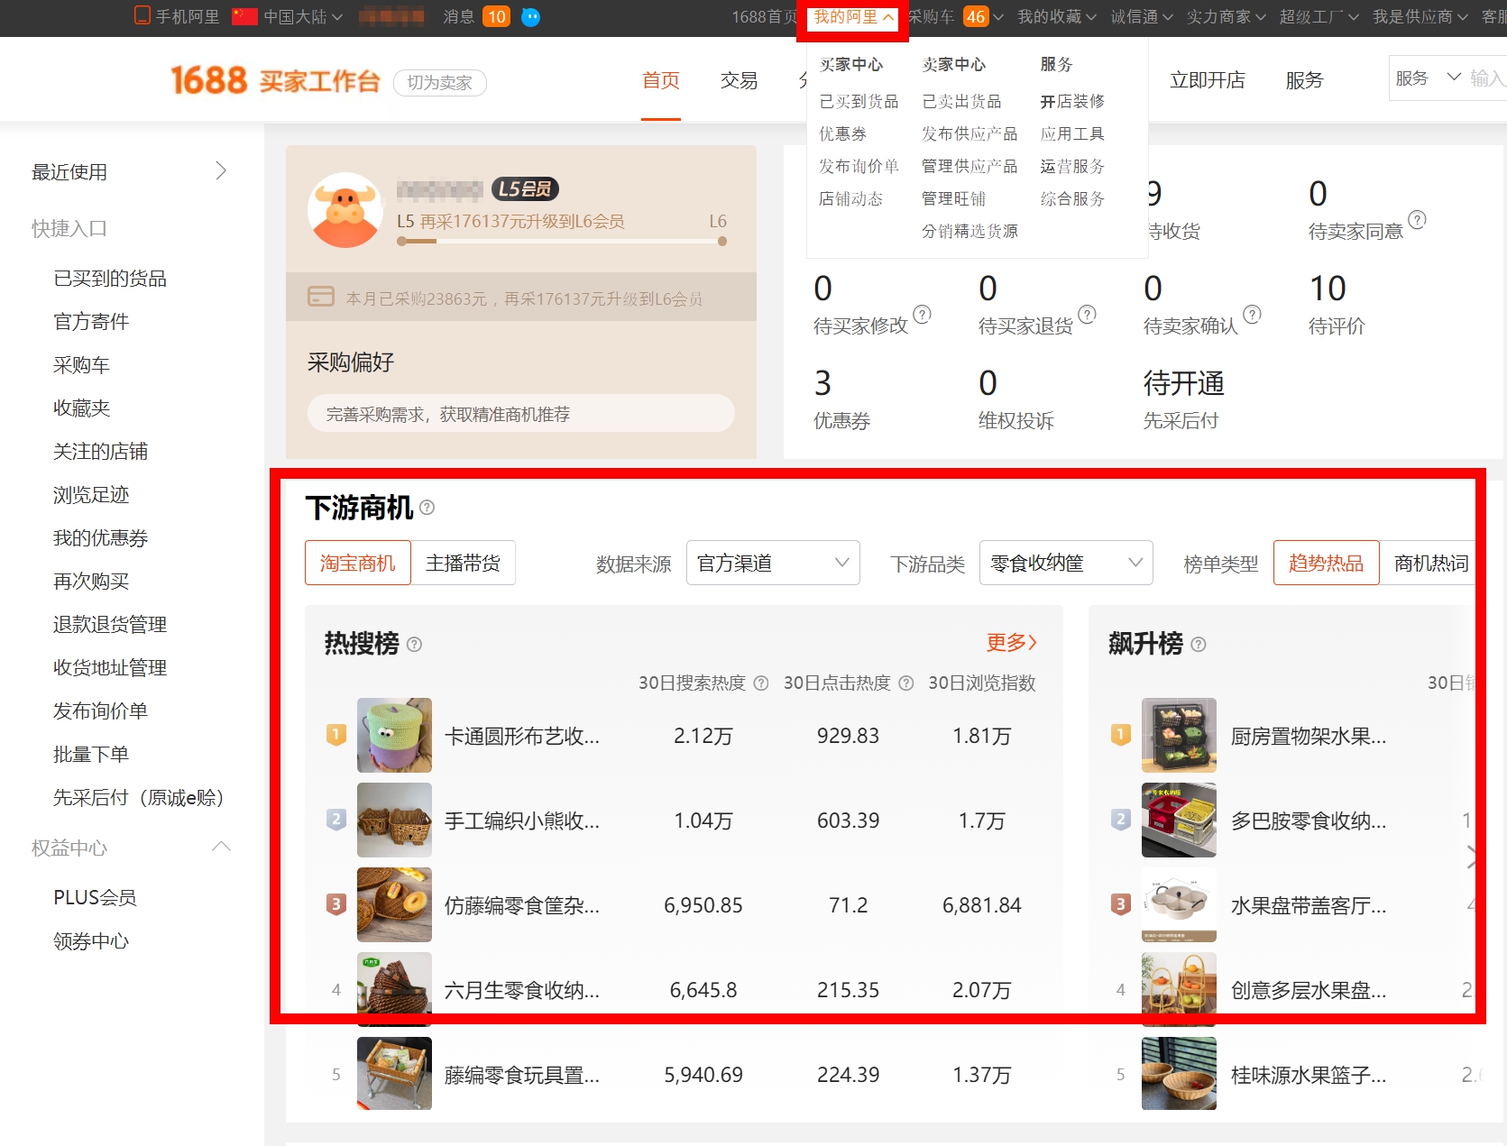
Task: Click the bull avatar profile picture
Action: pos(345,210)
